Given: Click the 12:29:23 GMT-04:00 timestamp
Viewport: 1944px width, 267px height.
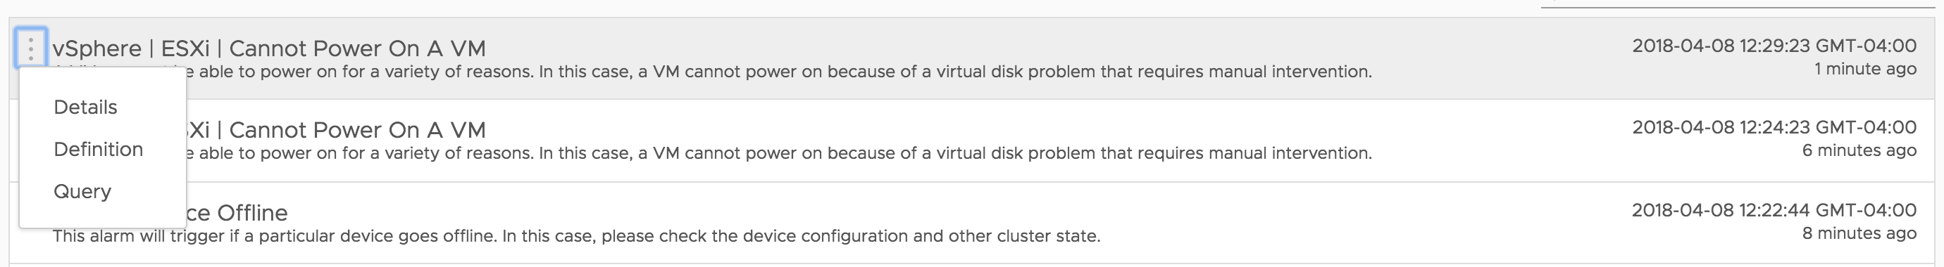Looking at the screenshot, I should coord(1774,46).
